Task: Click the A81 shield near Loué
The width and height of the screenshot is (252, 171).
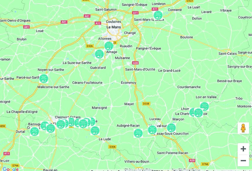Action: point(26,27)
